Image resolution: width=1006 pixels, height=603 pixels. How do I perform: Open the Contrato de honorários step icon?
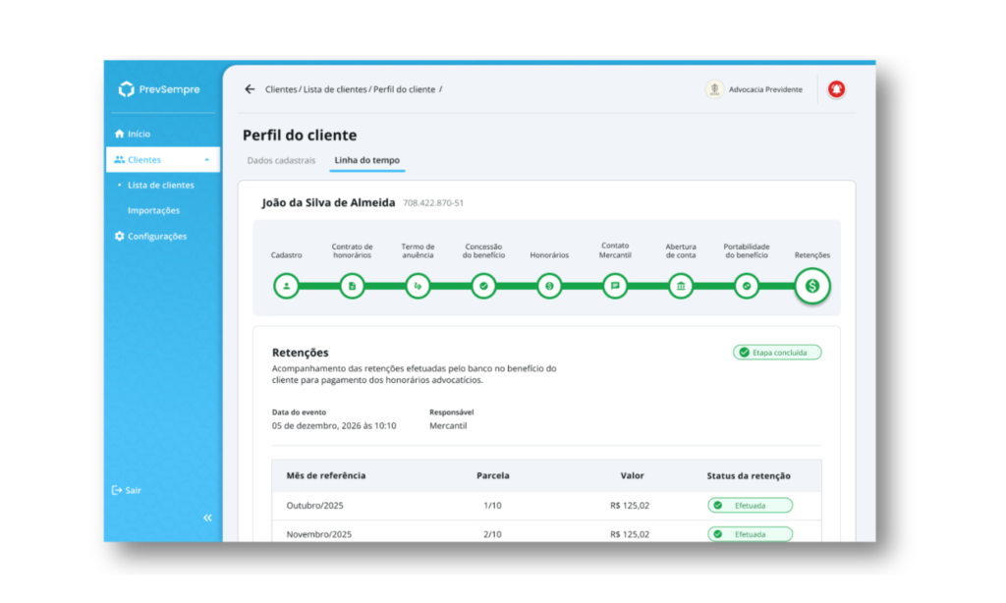[x=352, y=286]
